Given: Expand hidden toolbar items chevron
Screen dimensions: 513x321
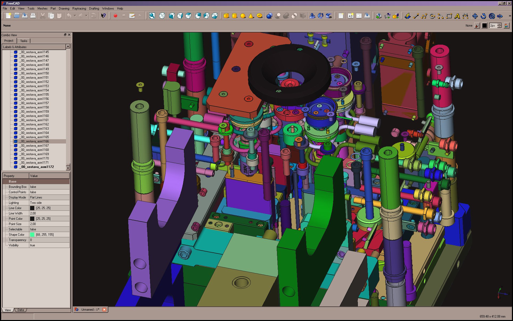Looking at the screenshot, I should 510,16.
